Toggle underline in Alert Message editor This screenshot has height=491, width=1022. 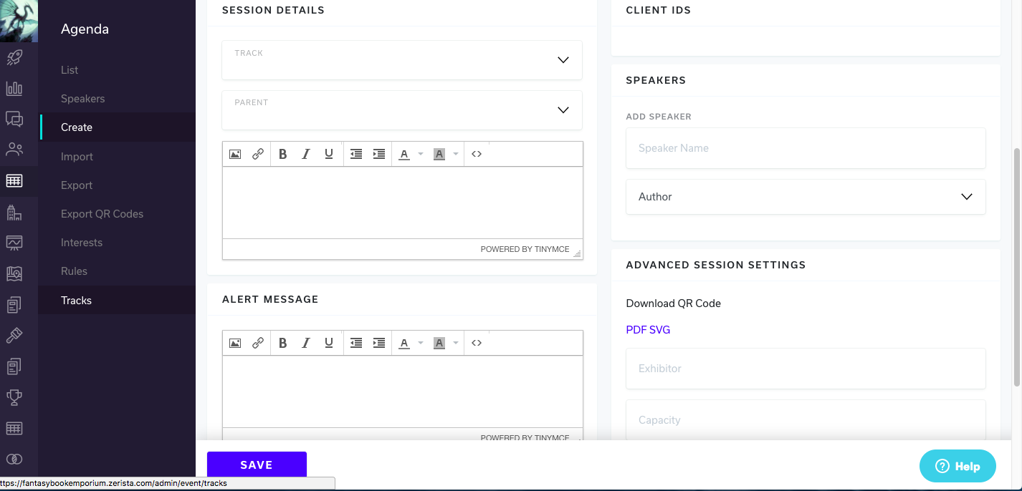[x=329, y=343]
